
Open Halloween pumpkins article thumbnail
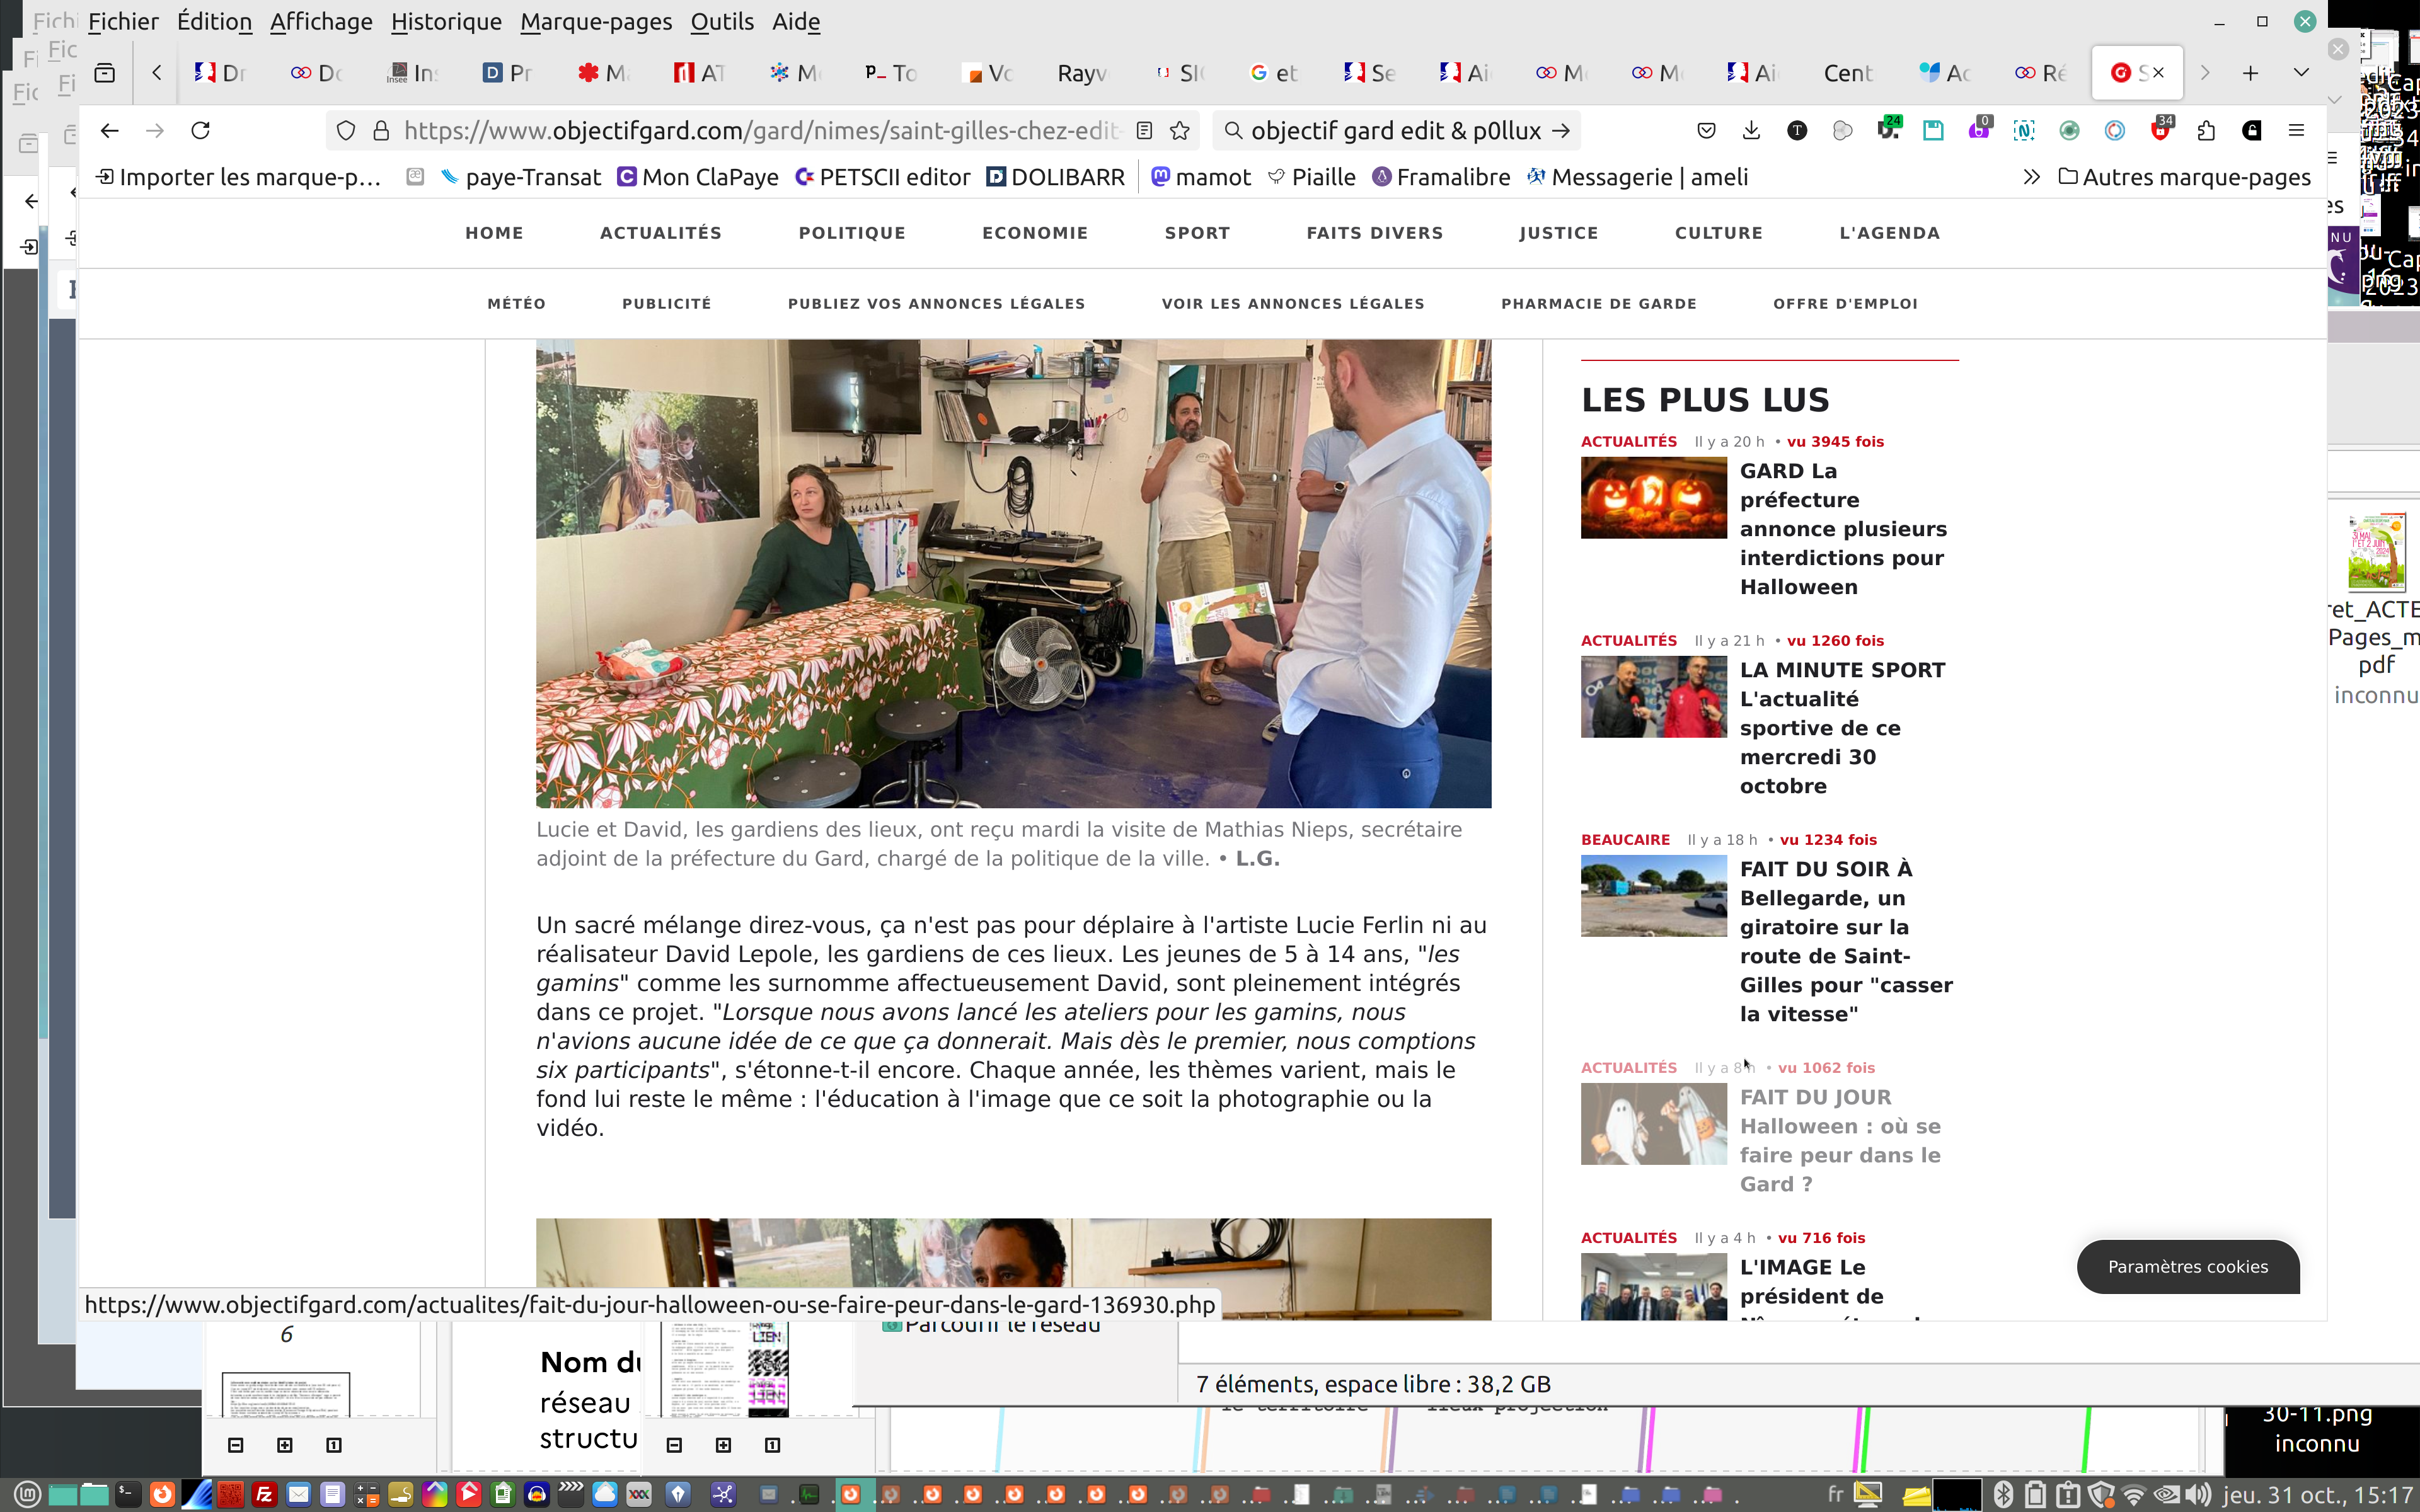tap(1653, 498)
